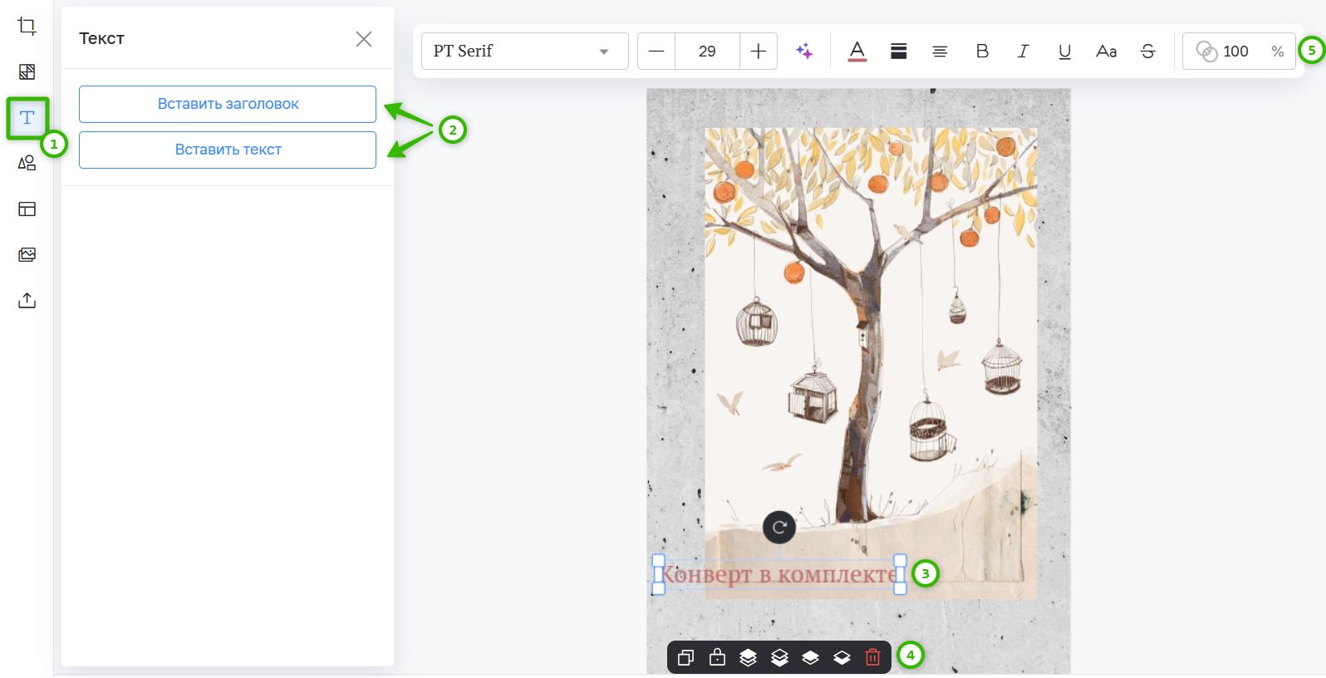Viewport: 1326px width, 678px height.
Task: Click the two-layer icon with filled bottom
Action: tap(842, 657)
